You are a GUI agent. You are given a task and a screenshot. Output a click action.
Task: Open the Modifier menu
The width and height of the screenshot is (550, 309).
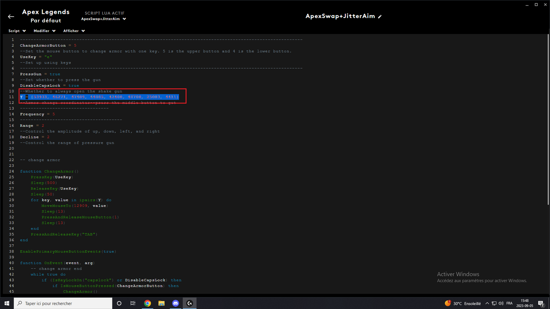(45, 31)
